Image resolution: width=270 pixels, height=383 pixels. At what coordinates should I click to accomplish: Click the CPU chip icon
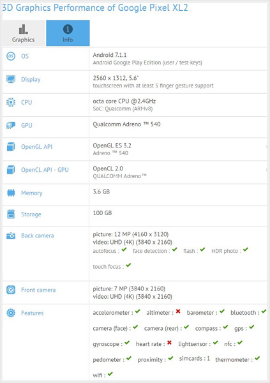(x=11, y=102)
